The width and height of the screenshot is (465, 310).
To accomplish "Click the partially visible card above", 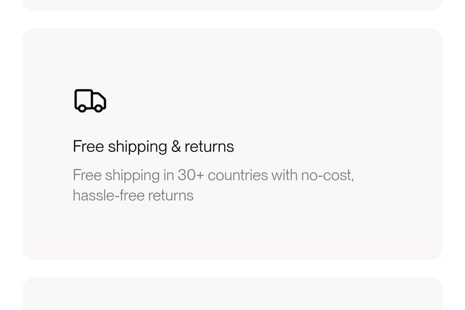I will pyautogui.click(x=232, y=5).
